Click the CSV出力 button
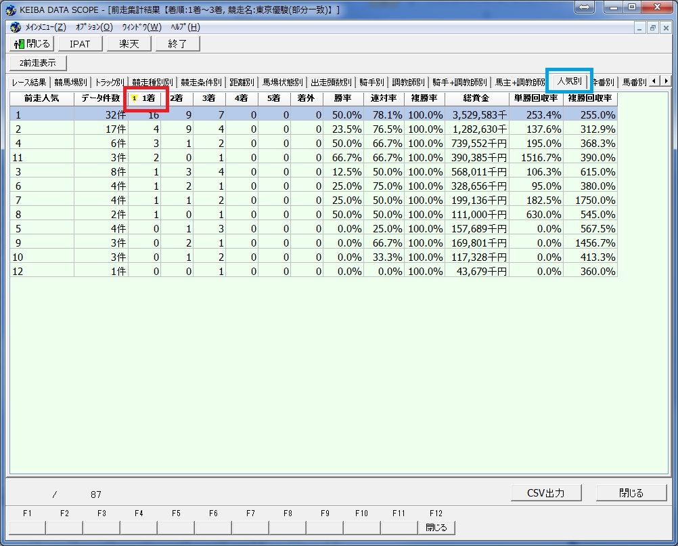Viewport: 678px width, 546px height. point(546,492)
